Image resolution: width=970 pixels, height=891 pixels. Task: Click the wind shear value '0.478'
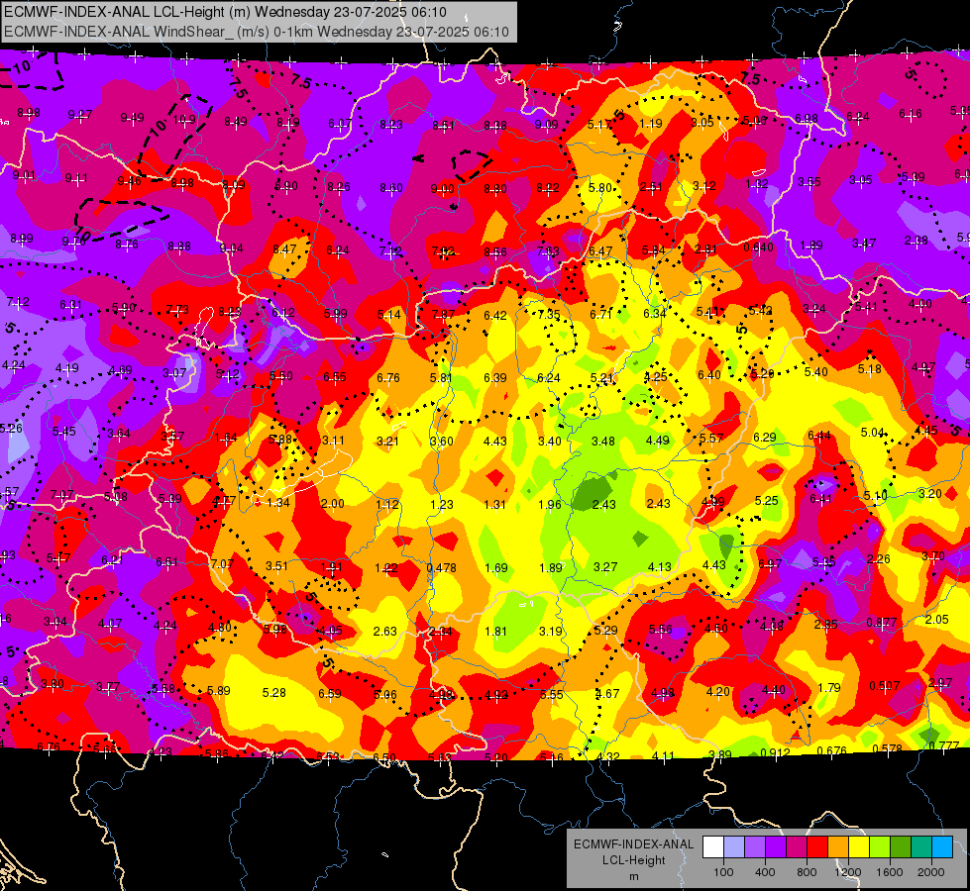pyautogui.click(x=442, y=567)
